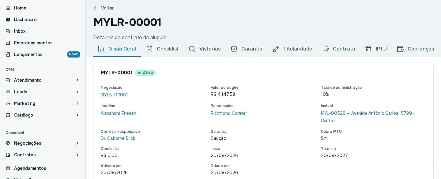
Task: Click the Garantia value Caução
Action: [x=218, y=138]
